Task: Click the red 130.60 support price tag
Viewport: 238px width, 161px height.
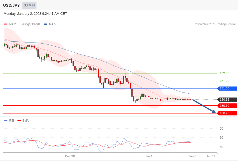Action: pyautogui.click(x=227, y=106)
